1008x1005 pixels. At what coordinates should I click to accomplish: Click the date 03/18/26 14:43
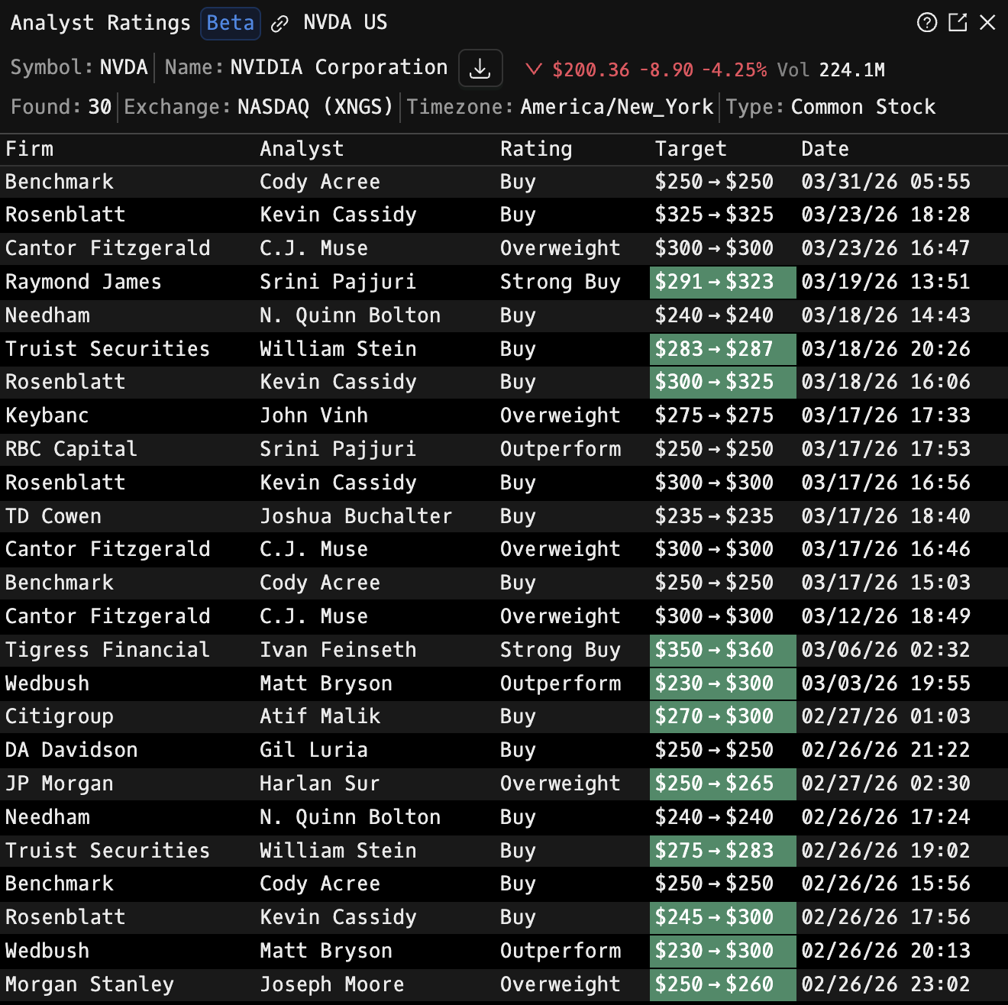pos(886,315)
